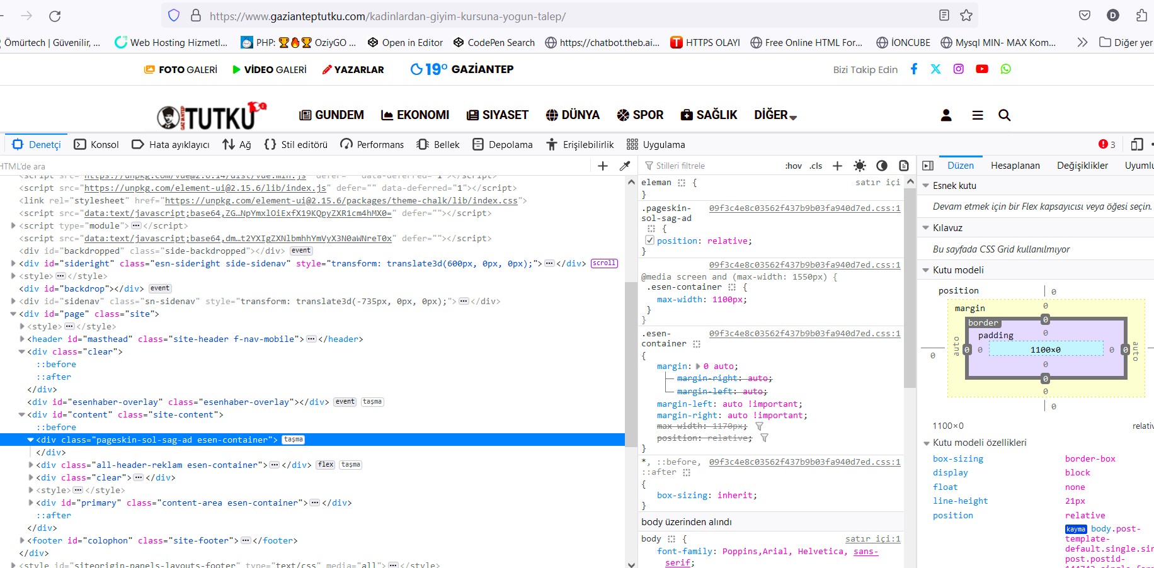
Task: Go to YAZARLAR page
Action: tap(353, 69)
